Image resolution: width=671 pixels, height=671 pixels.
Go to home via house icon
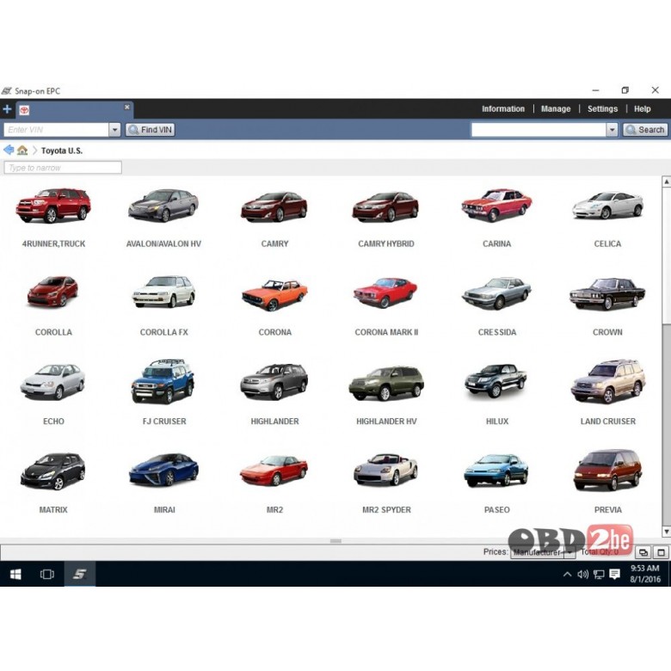point(22,151)
